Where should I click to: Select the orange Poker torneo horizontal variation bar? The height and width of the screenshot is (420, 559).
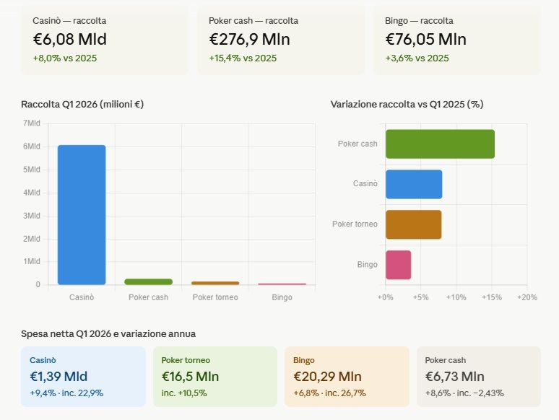coord(413,224)
